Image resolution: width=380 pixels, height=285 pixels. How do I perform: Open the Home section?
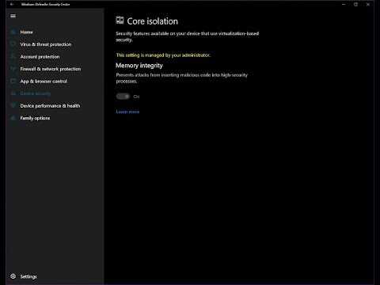(26, 32)
